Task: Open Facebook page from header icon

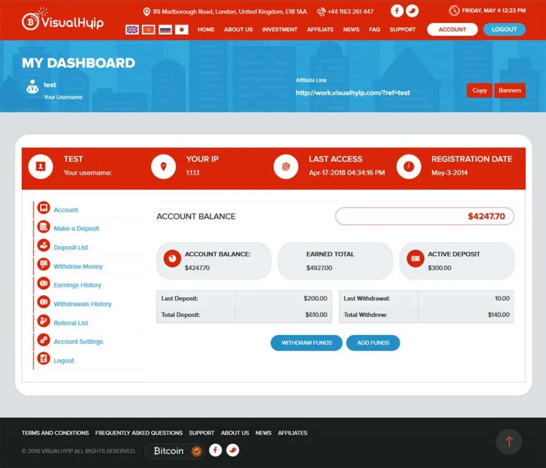Action: coord(397,11)
